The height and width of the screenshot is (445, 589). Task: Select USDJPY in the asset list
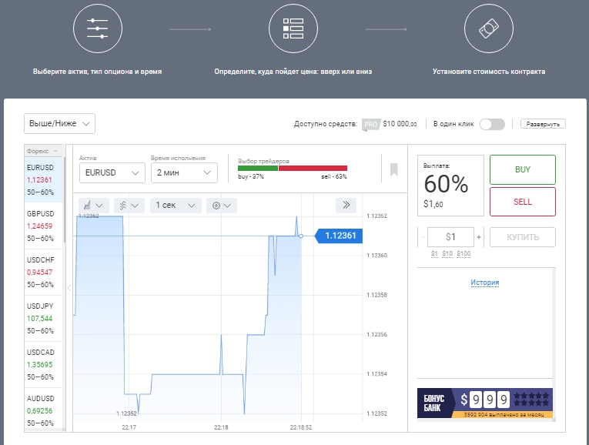(x=42, y=319)
